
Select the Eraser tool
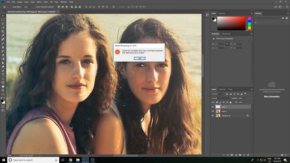tap(3, 55)
